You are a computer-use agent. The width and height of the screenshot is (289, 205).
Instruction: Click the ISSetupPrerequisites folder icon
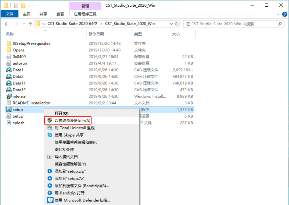tap(9, 43)
